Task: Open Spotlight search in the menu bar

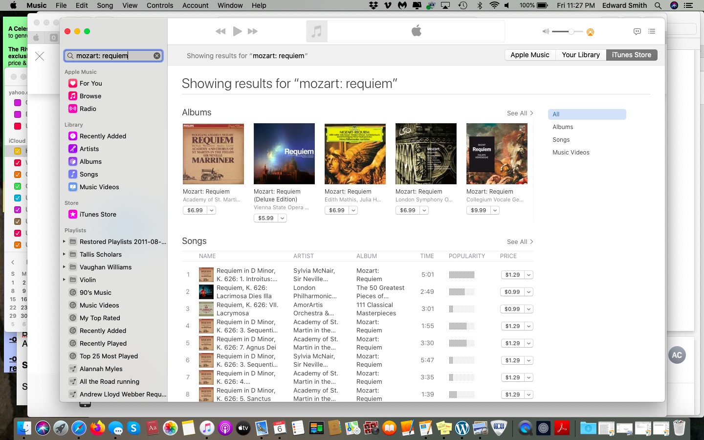Action: (x=658, y=5)
